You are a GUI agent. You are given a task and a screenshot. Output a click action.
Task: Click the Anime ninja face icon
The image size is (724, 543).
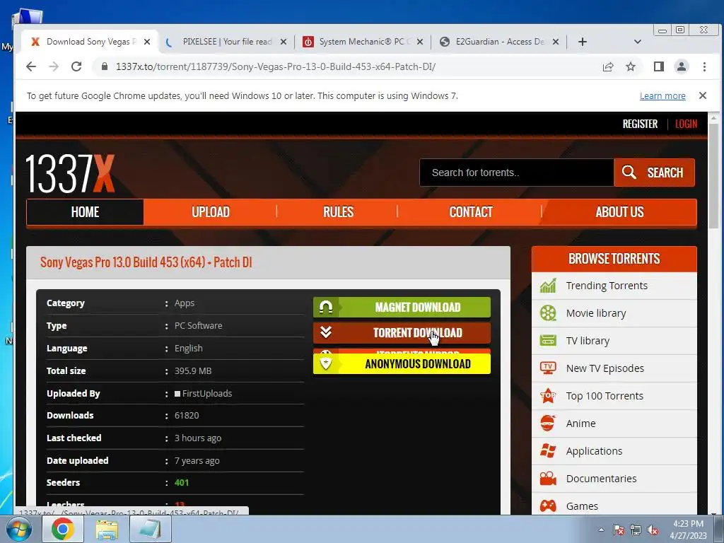click(x=548, y=424)
